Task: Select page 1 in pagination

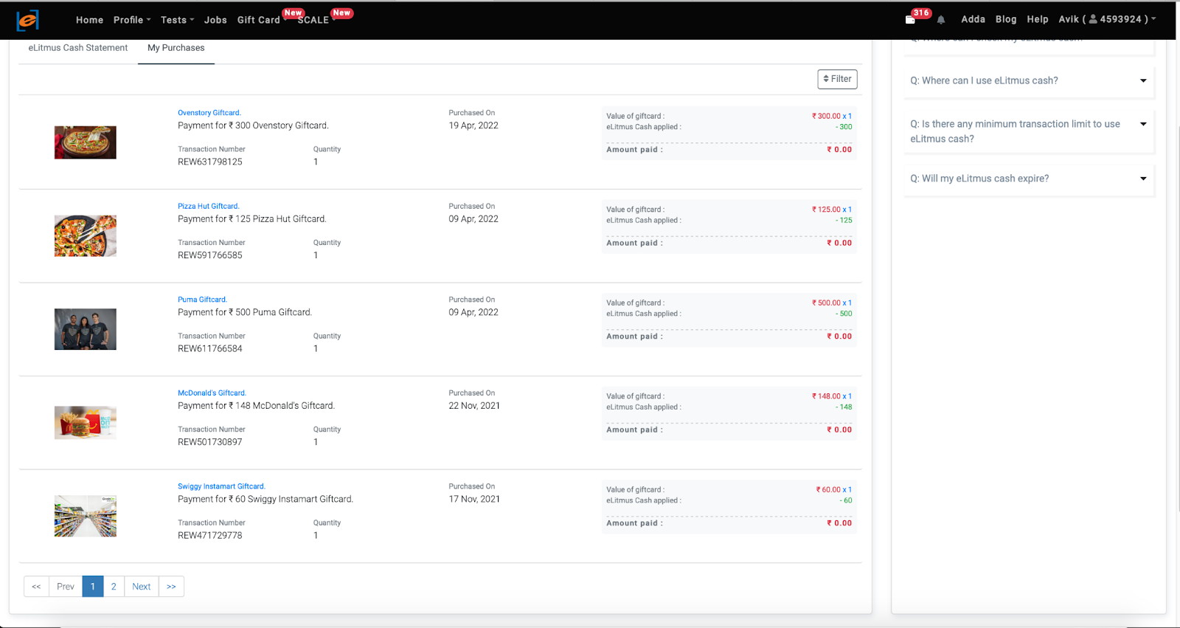Action: click(x=93, y=587)
